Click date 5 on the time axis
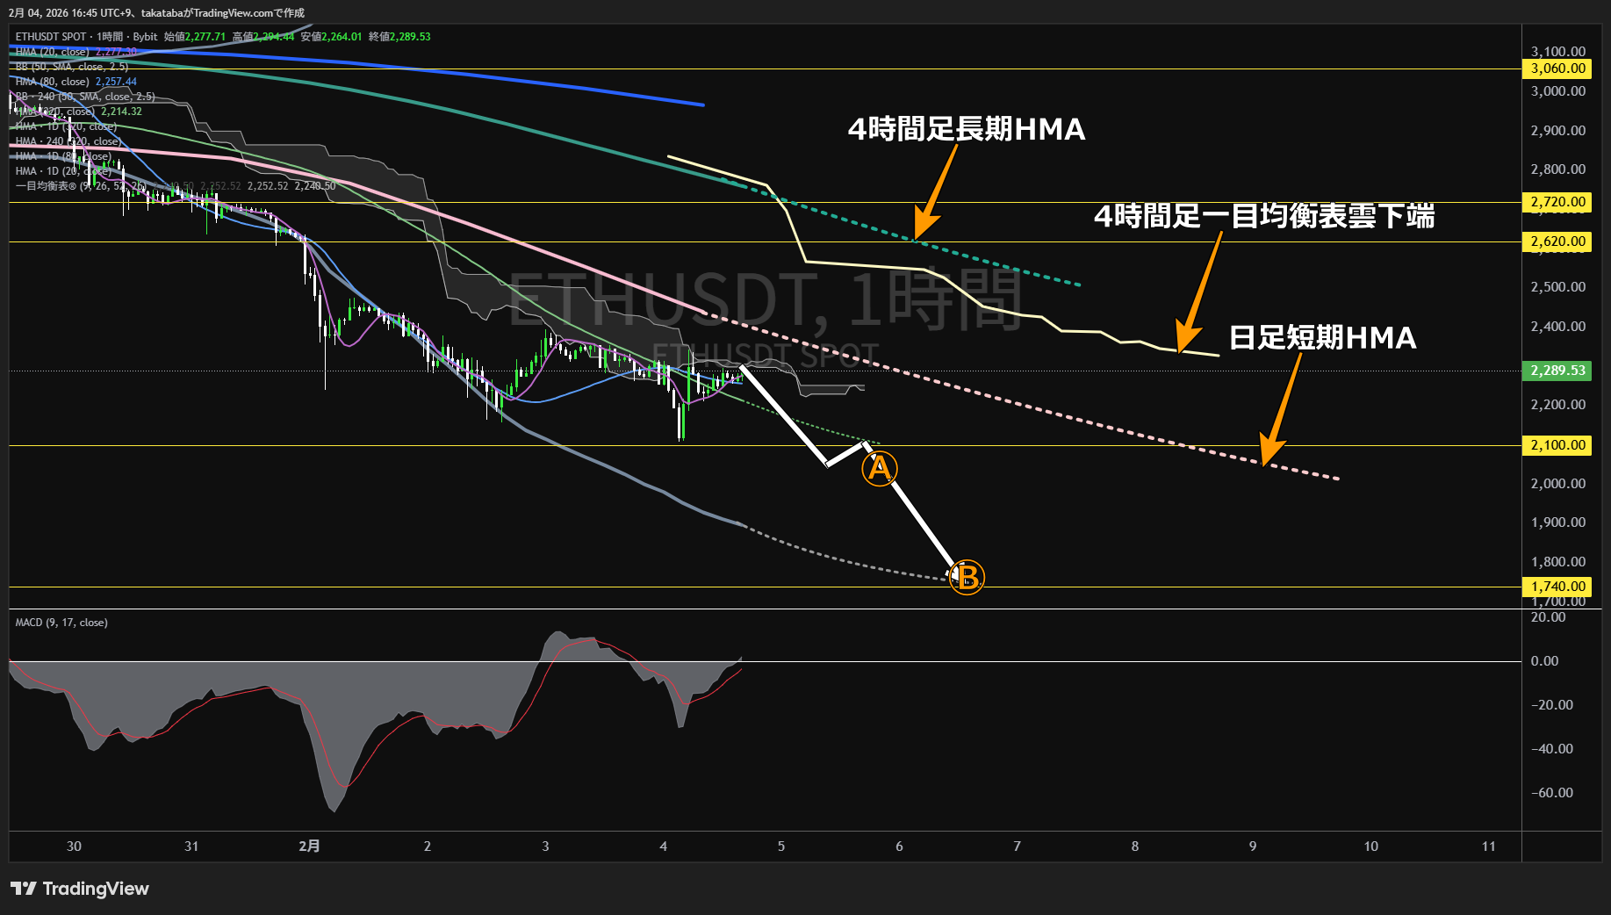 tap(781, 847)
